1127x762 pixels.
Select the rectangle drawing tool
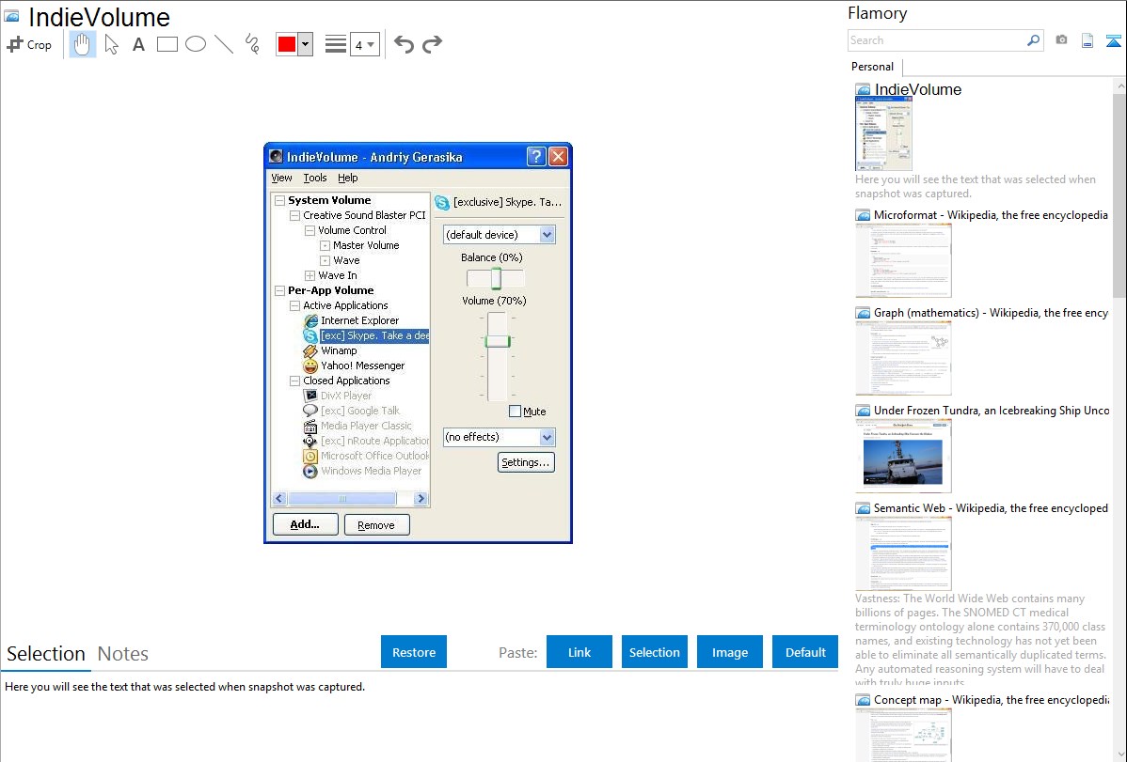tap(167, 44)
